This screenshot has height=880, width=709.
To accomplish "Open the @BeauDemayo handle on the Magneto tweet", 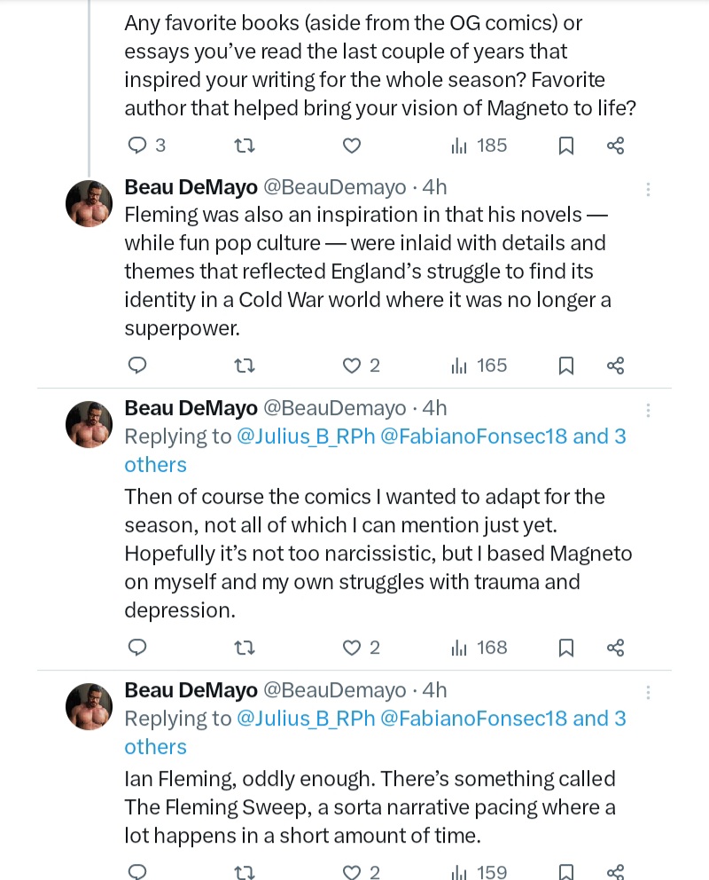I will coord(335,408).
